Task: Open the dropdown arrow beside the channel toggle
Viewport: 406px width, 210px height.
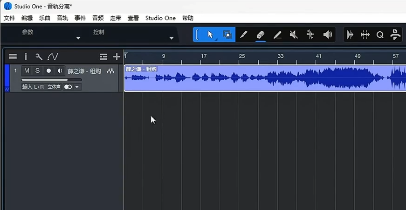Action: (x=77, y=87)
